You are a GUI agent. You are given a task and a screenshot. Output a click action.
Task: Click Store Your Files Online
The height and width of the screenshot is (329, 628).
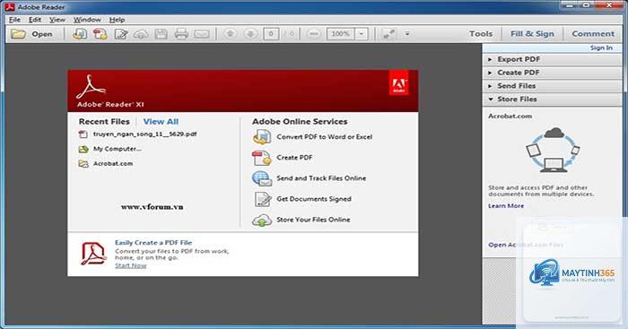(x=313, y=220)
